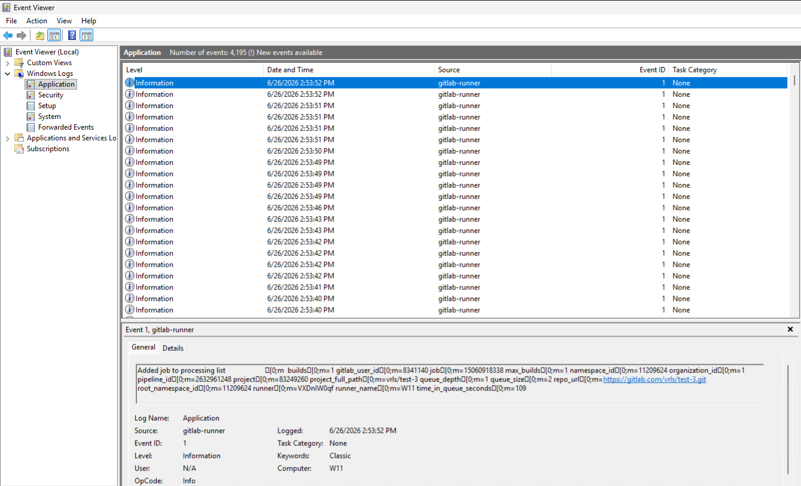The width and height of the screenshot is (801, 486).
Task: Open the System log icon in tree
Action: [x=31, y=117]
